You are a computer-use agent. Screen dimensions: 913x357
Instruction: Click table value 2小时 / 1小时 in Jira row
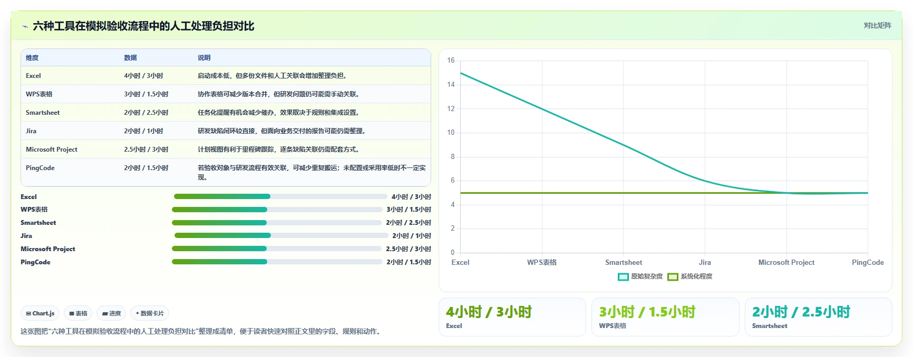(x=143, y=131)
